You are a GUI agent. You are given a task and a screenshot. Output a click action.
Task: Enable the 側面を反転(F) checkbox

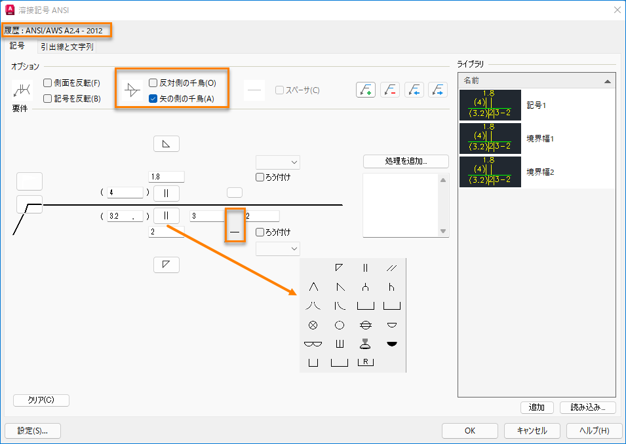46,81
